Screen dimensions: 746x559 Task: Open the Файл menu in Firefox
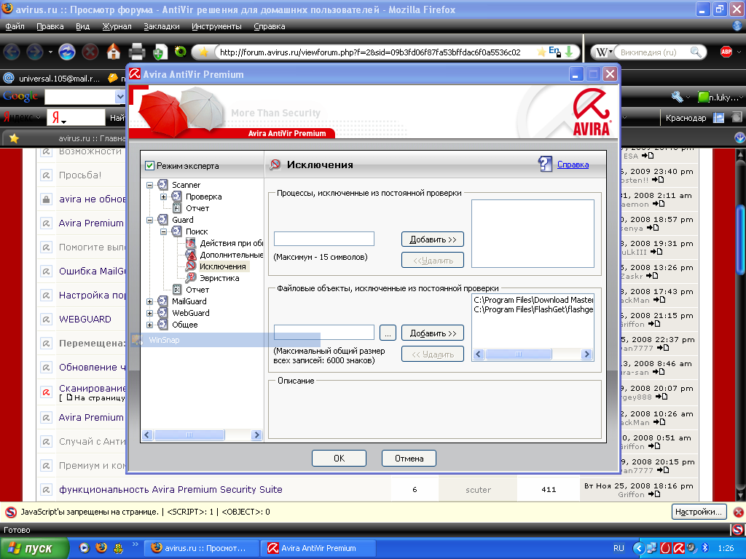click(x=15, y=26)
